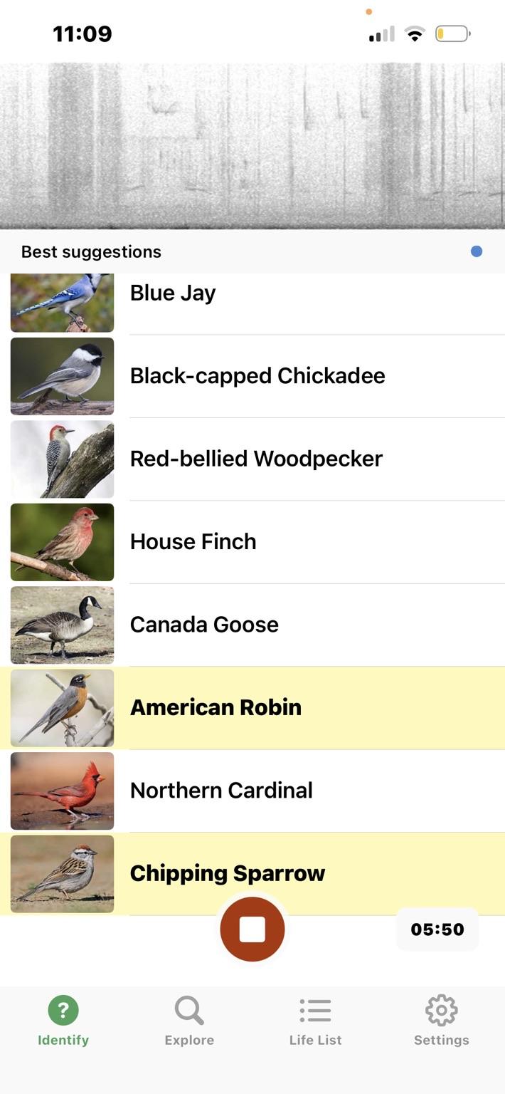
Task: Tap the blue dot beside Best suggestions
Action: pos(475,251)
